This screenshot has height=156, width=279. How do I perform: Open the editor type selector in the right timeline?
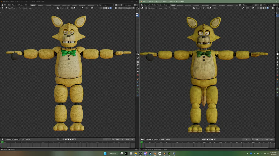click(142, 139)
